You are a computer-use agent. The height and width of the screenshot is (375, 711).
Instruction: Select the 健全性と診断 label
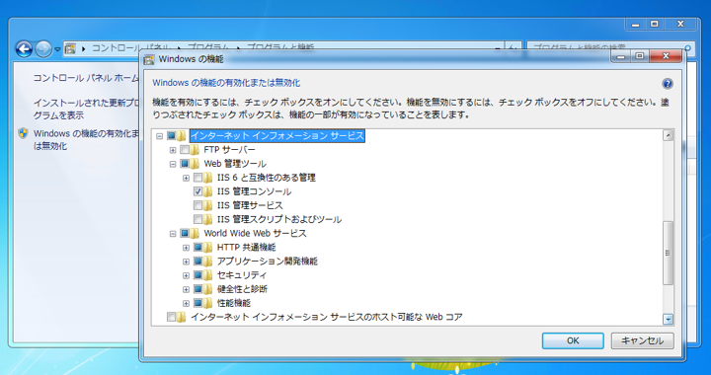tap(242, 289)
